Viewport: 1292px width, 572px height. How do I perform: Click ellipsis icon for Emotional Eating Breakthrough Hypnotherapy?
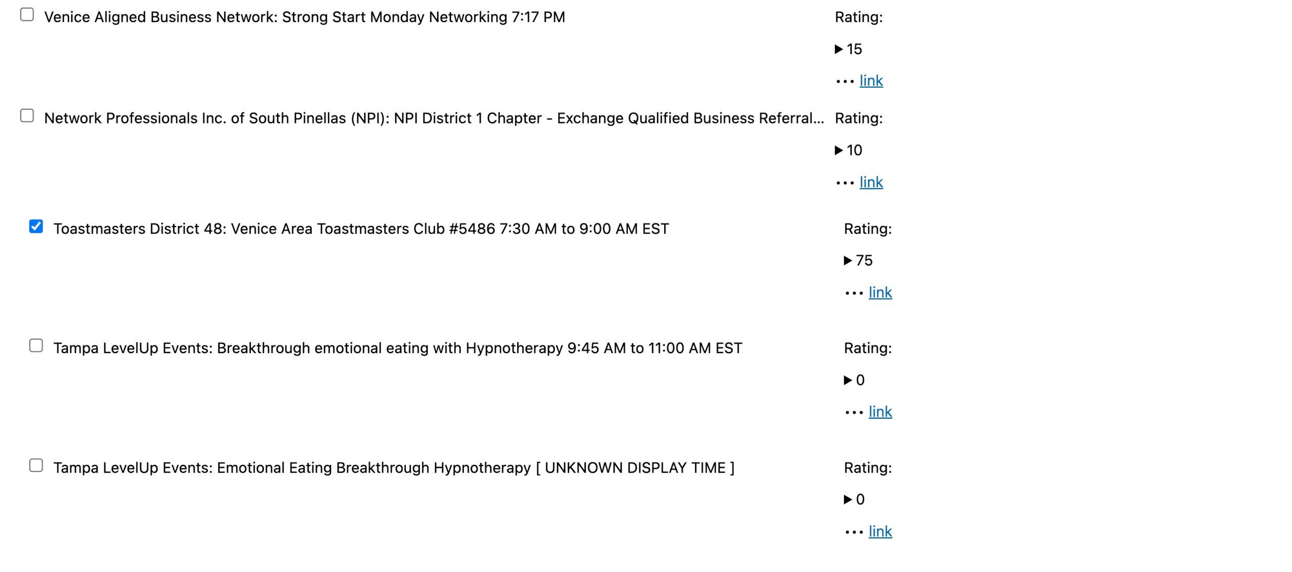pyautogui.click(x=854, y=532)
